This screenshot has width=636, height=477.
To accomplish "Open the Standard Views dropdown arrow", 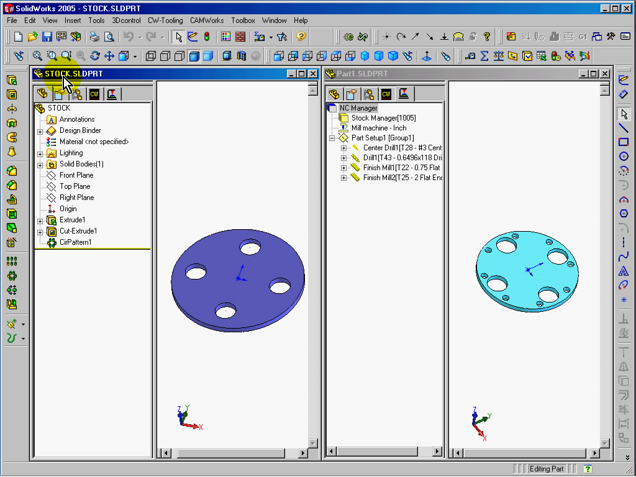I will tap(135, 57).
